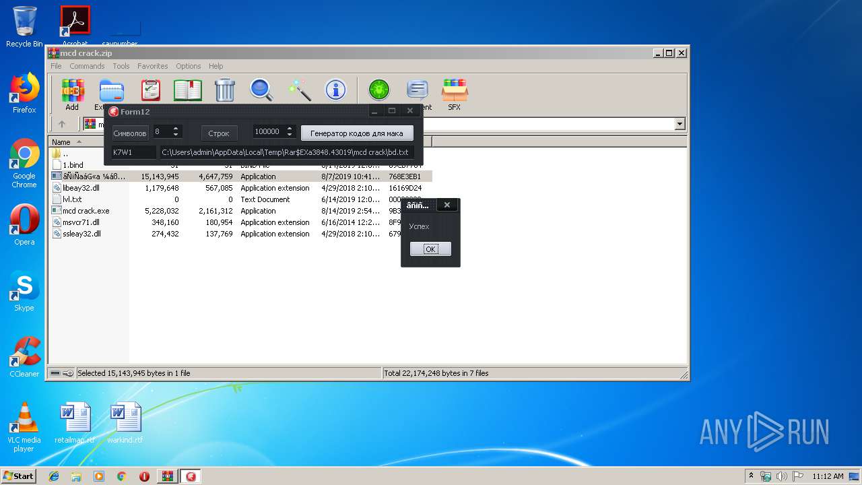The image size is (862, 485).
Task: Click the Windows Start button
Action: click(x=18, y=476)
